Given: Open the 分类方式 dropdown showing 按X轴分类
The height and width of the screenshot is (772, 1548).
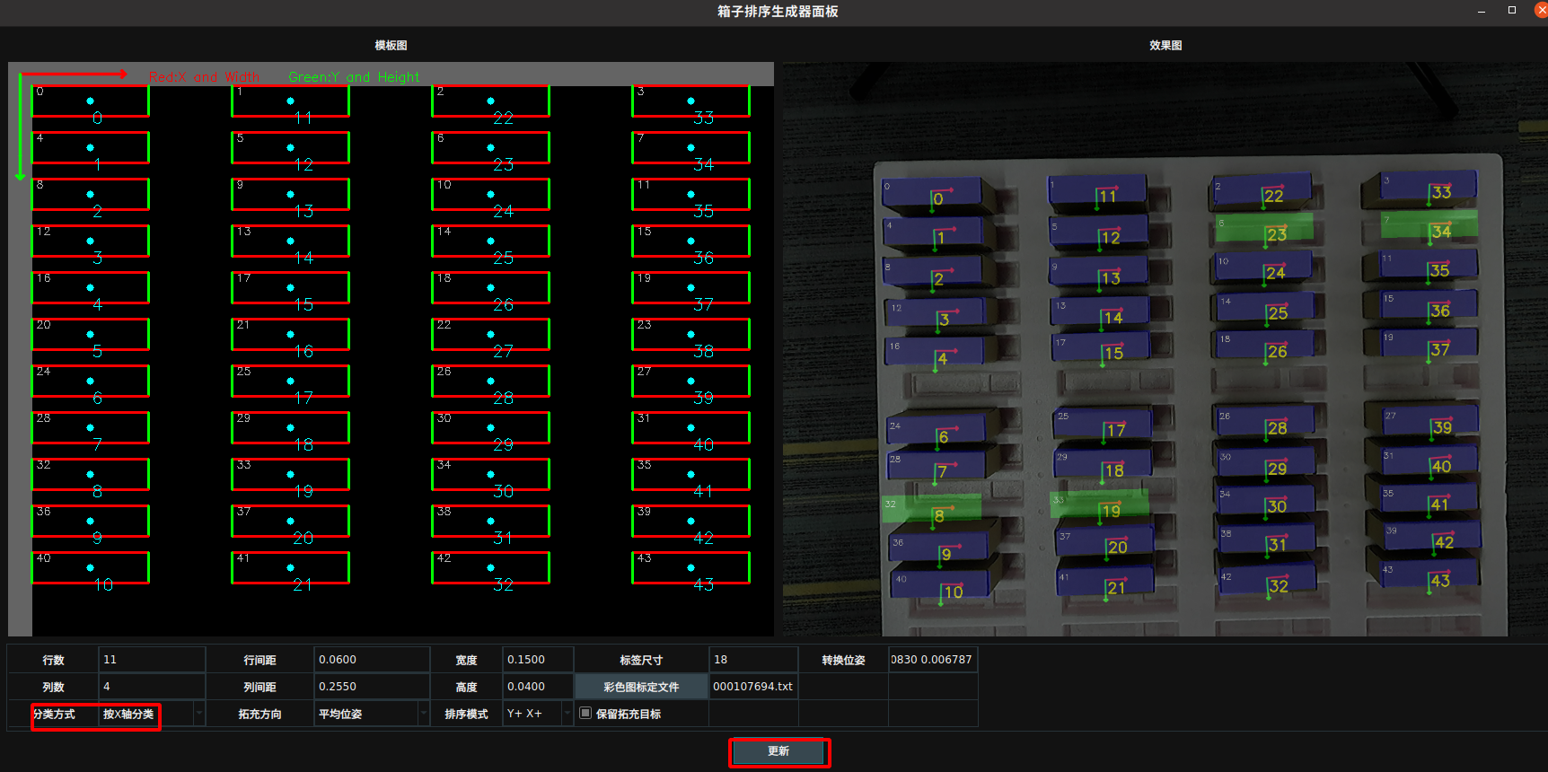Looking at the screenshot, I should [152, 714].
